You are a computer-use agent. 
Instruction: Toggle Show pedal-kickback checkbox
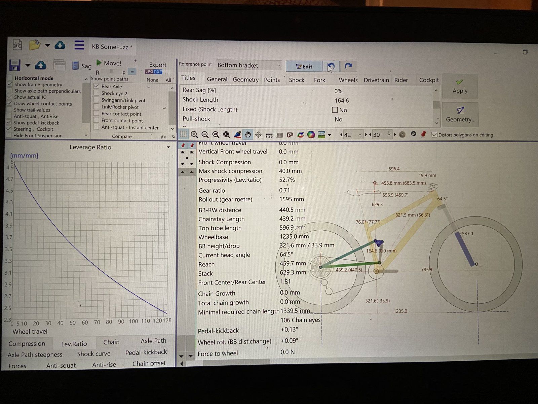(x=9, y=123)
